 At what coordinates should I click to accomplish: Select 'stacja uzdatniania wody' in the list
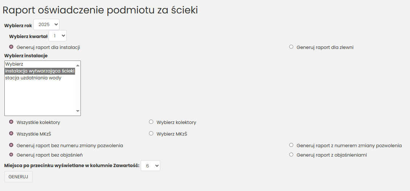coord(33,78)
